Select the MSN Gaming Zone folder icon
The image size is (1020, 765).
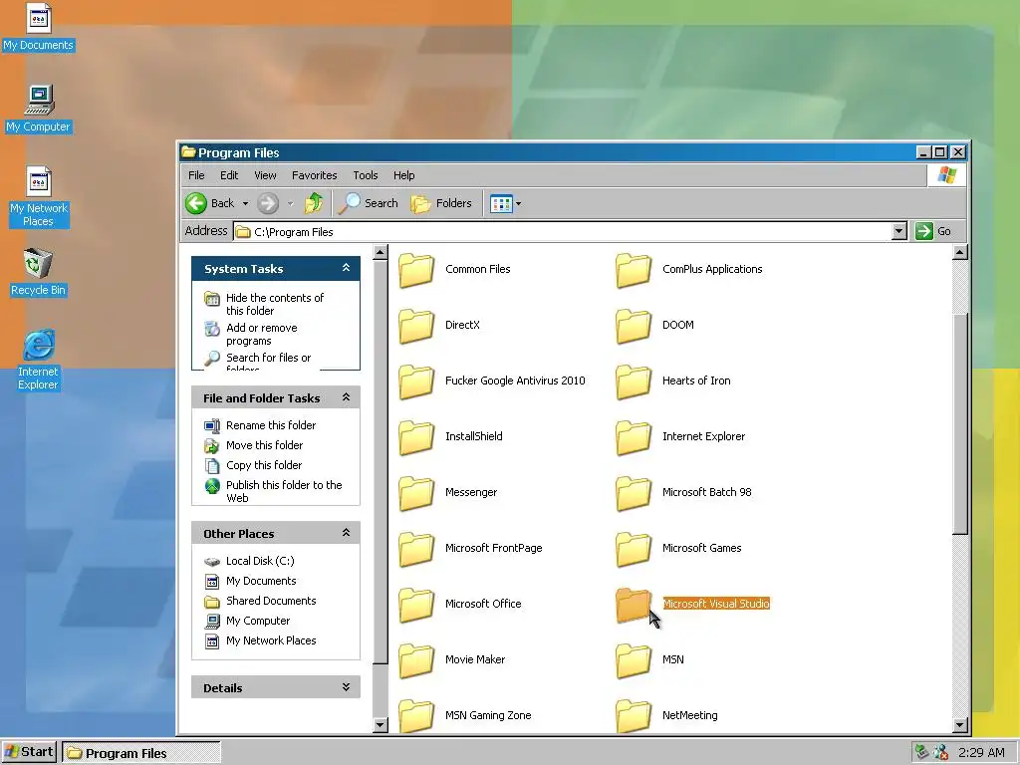coord(416,715)
